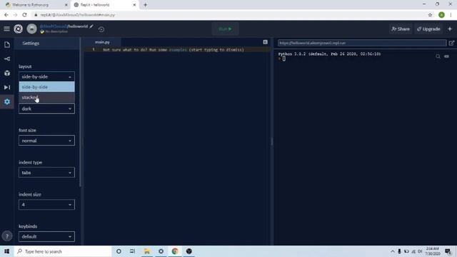Bookmark this page with the star icon
Screen dimensions: 457x257
[x=430, y=15]
